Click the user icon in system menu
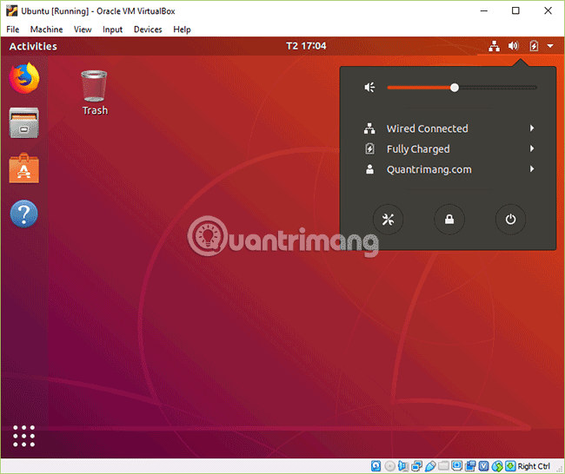Viewport: 565px width, 474px height. point(369,169)
